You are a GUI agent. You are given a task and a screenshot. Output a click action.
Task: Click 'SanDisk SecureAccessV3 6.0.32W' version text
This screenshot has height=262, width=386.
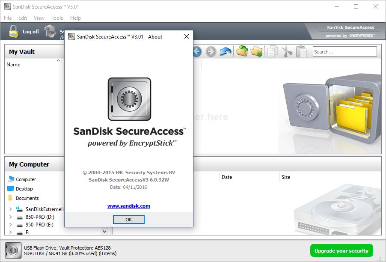tap(129, 180)
